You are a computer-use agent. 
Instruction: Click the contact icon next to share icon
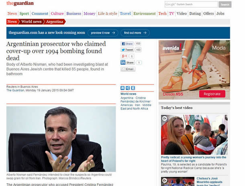pos(133,88)
